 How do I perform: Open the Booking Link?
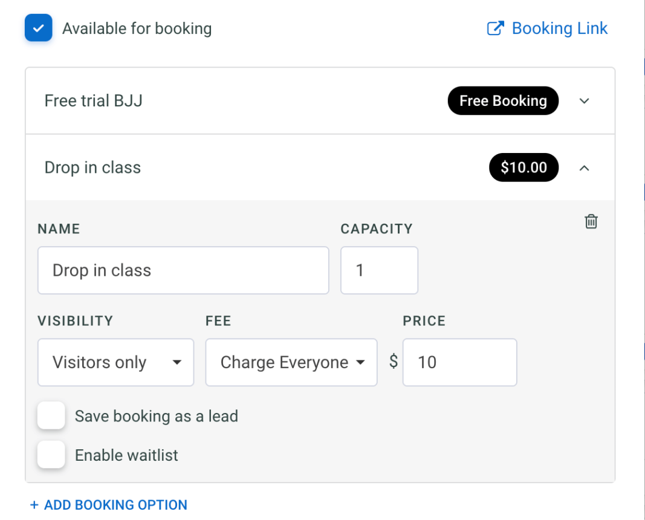559,28
